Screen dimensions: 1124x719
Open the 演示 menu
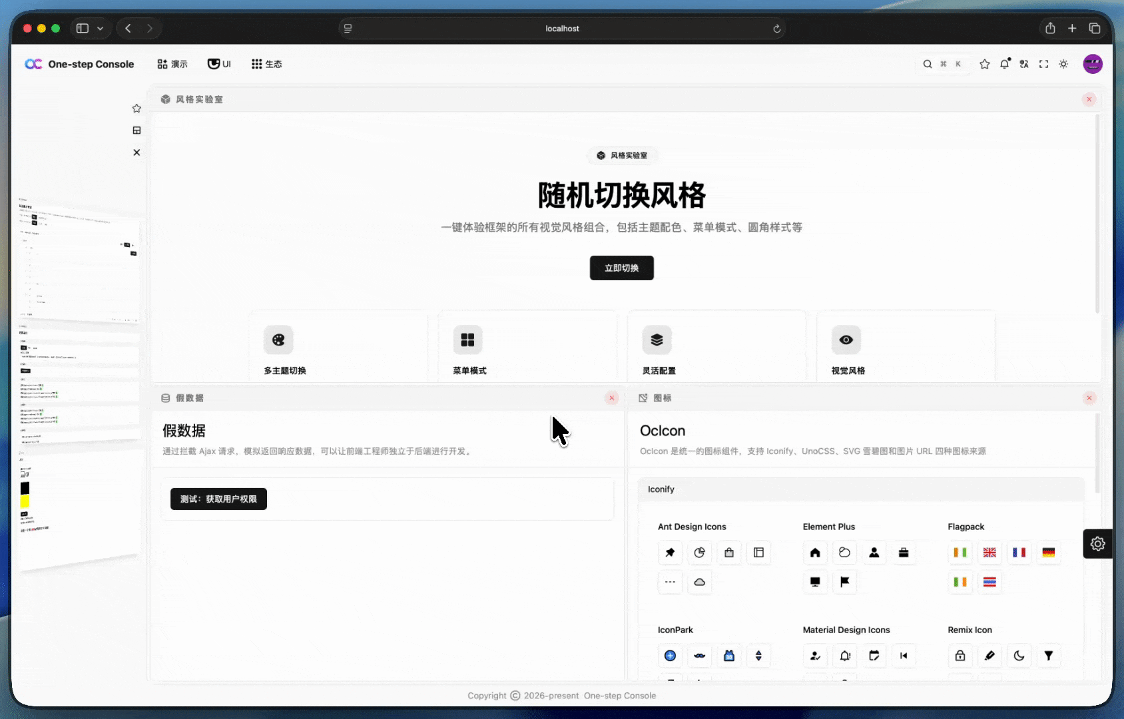(x=172, y=64)
